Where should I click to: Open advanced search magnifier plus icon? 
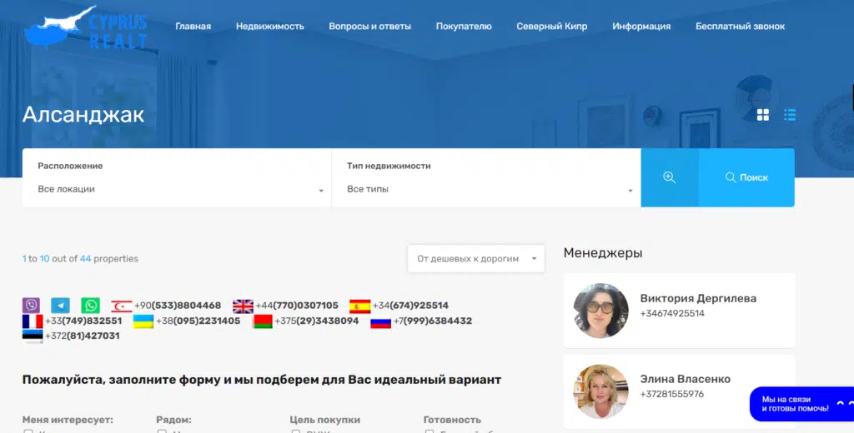pos(670,177)
